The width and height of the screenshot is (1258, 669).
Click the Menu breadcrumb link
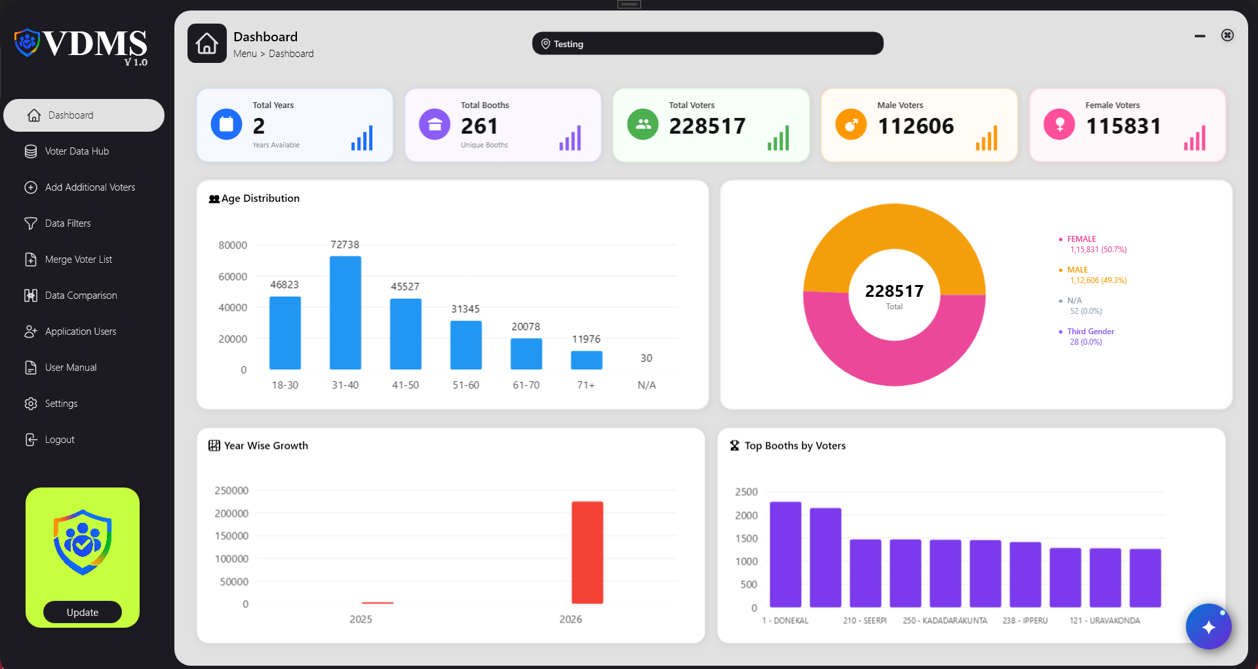[245, 54]
